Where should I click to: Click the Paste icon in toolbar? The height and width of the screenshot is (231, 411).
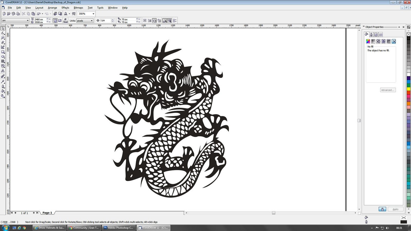coord(33,14)
